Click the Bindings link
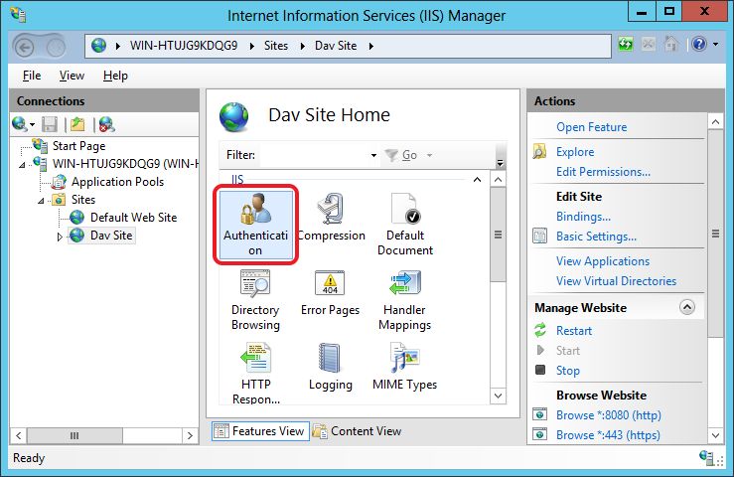734x477 pixels. pyautogui.click(x=583, y=217)
